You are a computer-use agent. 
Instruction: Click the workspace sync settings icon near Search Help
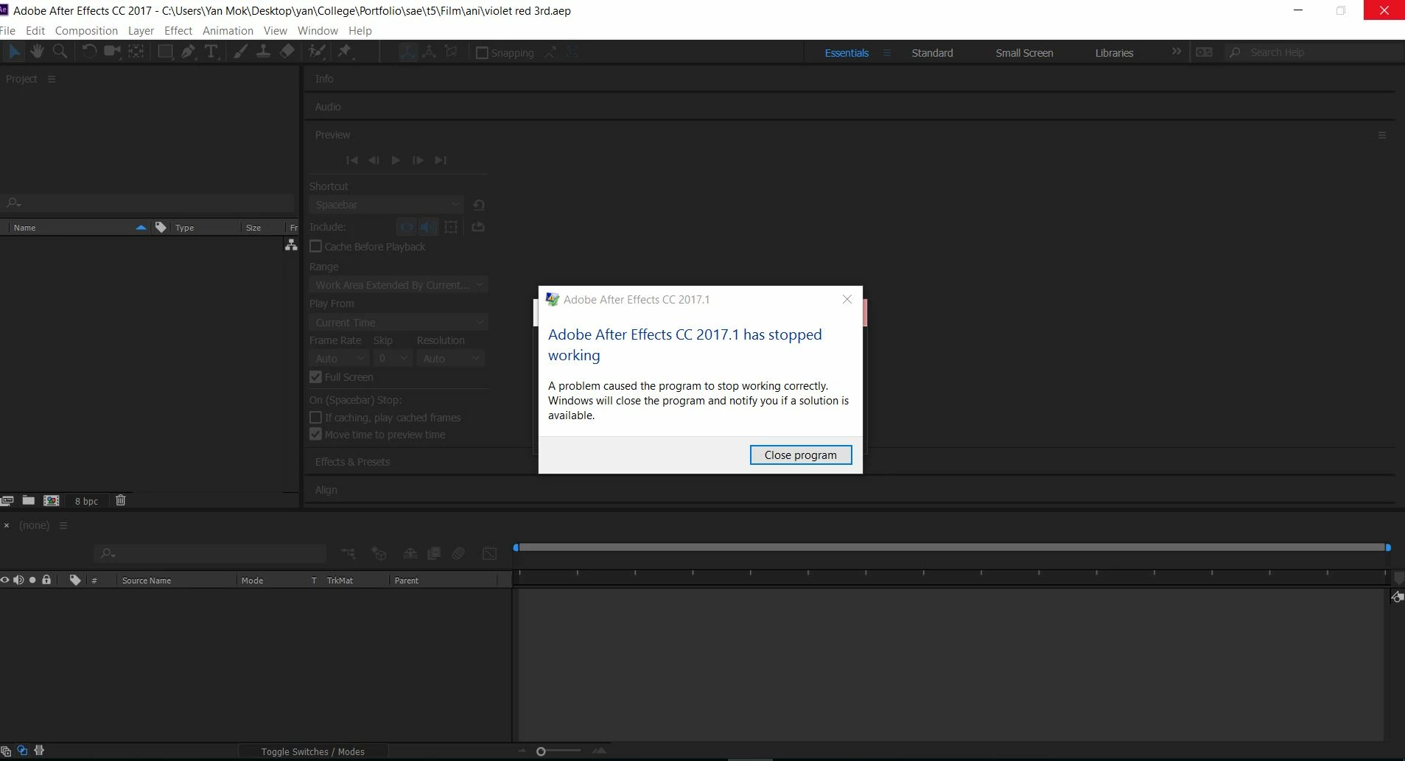point(1204,52)
